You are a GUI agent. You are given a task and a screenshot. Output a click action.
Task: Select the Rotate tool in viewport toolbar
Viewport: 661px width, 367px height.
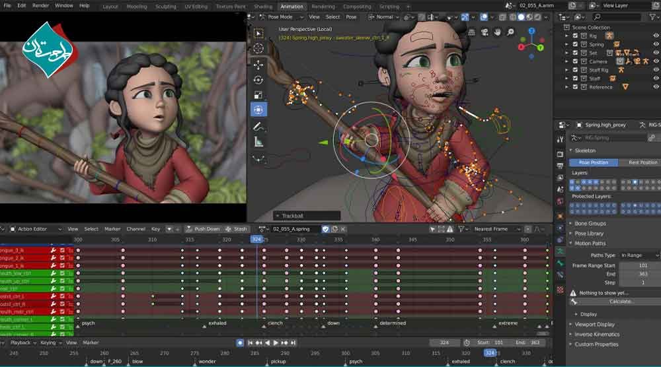point(258,80)
